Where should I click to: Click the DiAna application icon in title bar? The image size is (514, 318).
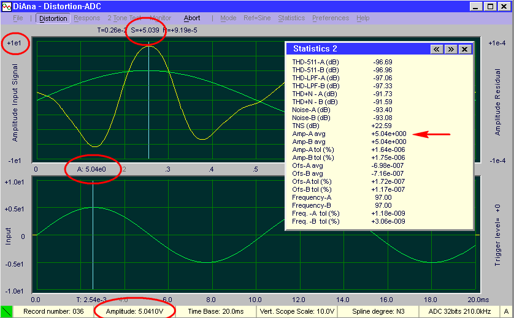(7, 7)
